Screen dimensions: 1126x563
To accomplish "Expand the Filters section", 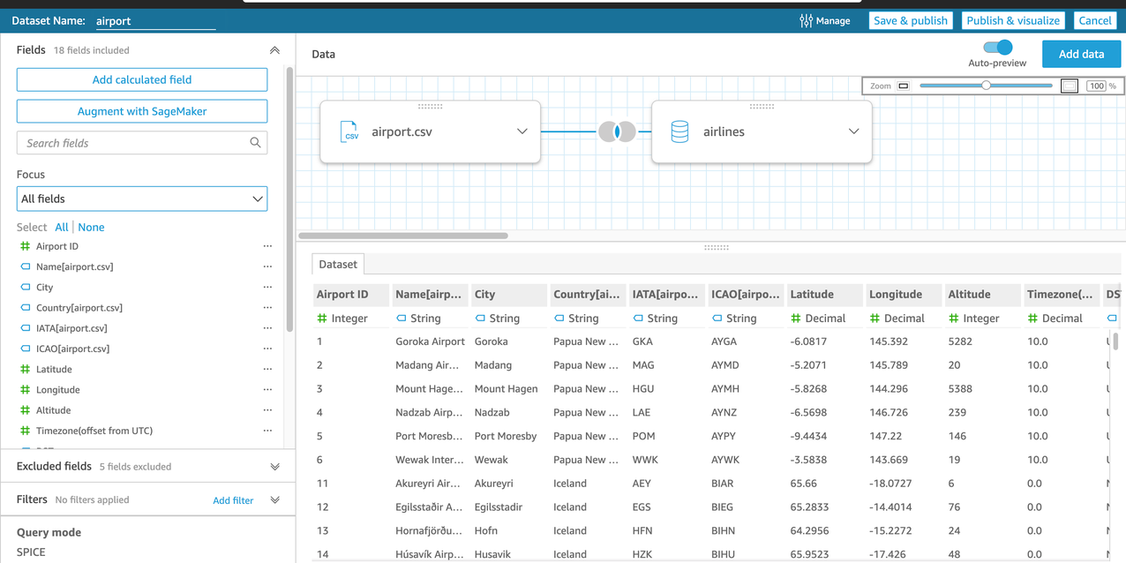I will tap(274, 500).
